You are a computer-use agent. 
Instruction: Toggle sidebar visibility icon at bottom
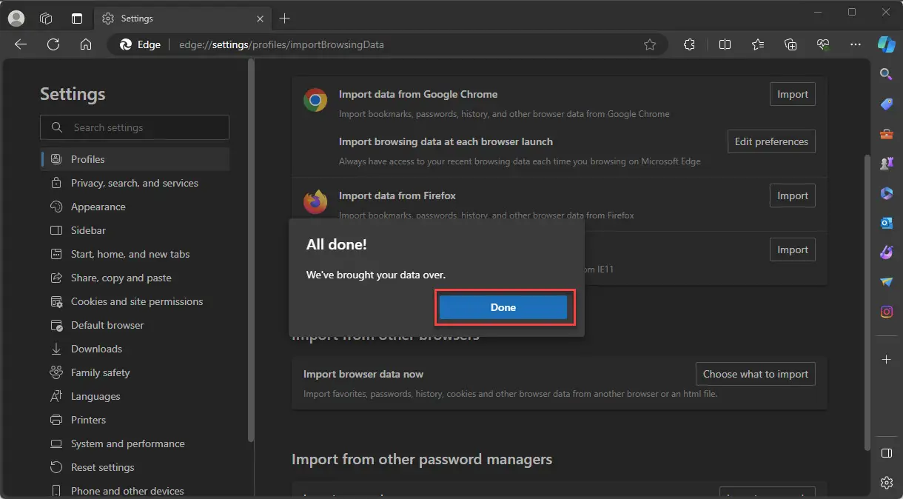(x=886, y=452)
